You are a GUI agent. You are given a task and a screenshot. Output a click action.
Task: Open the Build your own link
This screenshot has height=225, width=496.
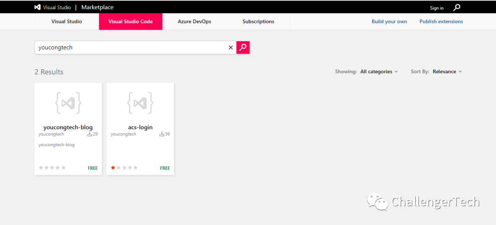coord(389,22)
